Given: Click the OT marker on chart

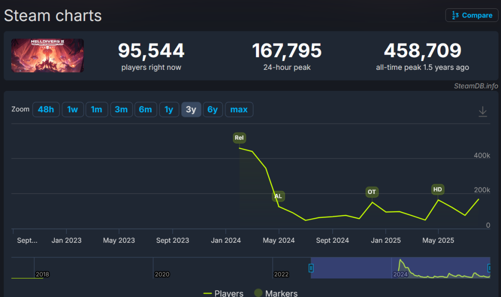Looking at the screenshot, I should (372, 192).
